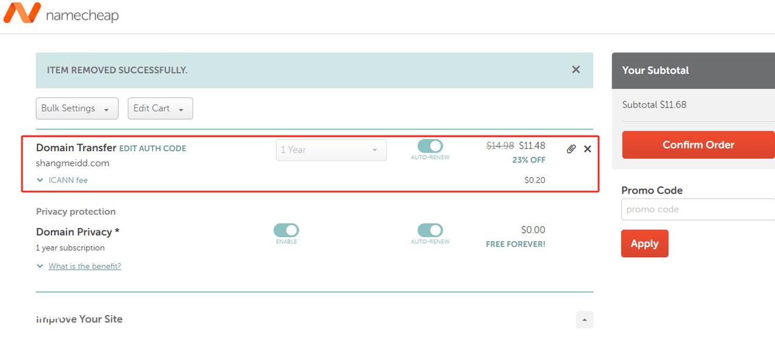Click the Namecheap logo
Screen dimensions: 775x337
click(x=61, y=14)
